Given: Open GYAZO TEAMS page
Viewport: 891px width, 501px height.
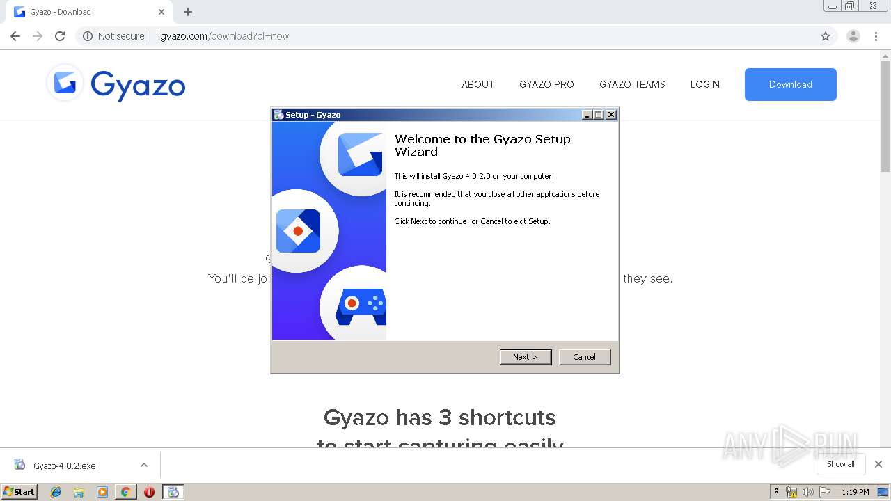Looking at the screenshot, I should [x=632, y=84].
